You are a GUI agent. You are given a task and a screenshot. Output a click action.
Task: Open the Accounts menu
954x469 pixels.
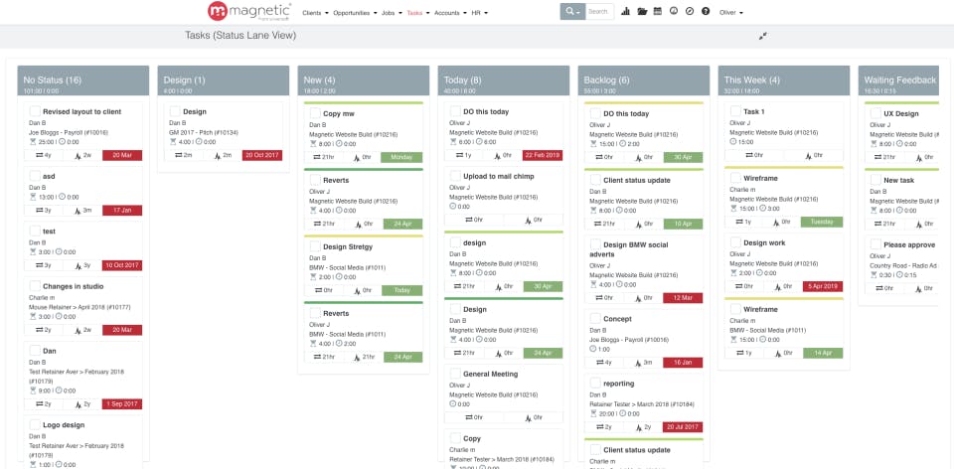450,12
